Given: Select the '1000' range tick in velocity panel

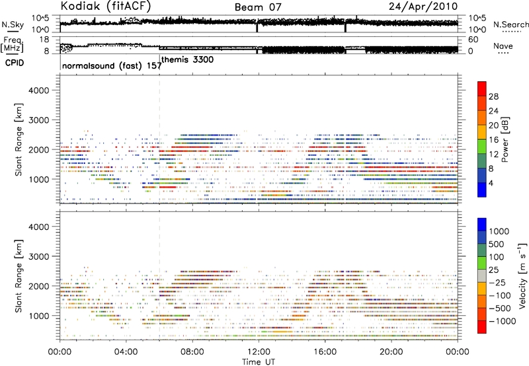Looking at the screenshot, I should 38,316.
